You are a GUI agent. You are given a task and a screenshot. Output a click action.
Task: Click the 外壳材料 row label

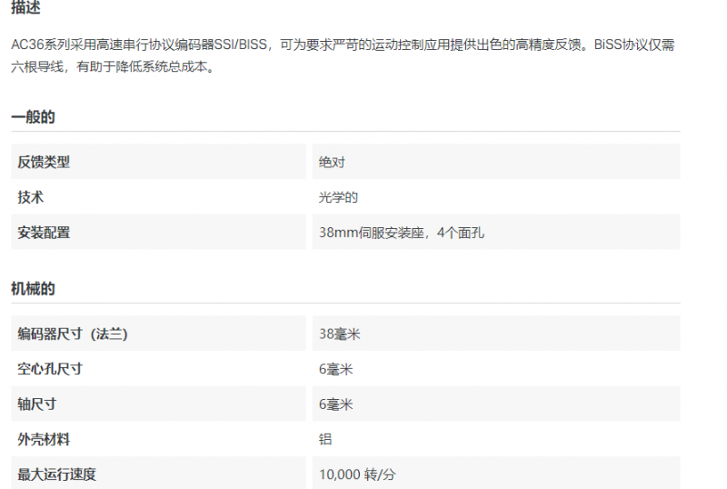(44, 439)
